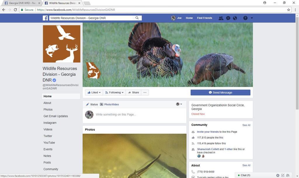The height and width of the screenshot is (178, 299).
Task: Click '117,810 people like this' text
Action: (x=210, y=138)
